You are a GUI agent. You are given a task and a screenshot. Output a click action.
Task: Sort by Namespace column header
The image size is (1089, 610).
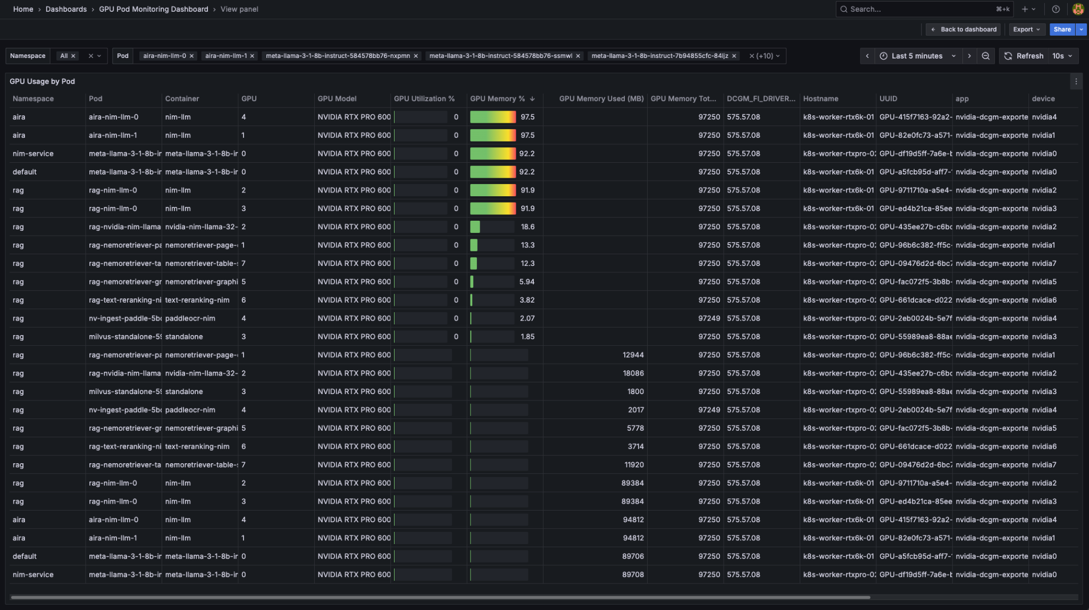pos(33,99)
